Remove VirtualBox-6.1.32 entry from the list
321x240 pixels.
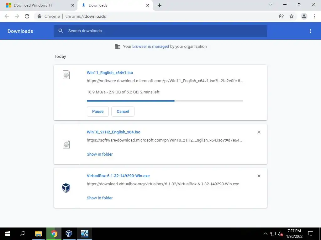259,176
